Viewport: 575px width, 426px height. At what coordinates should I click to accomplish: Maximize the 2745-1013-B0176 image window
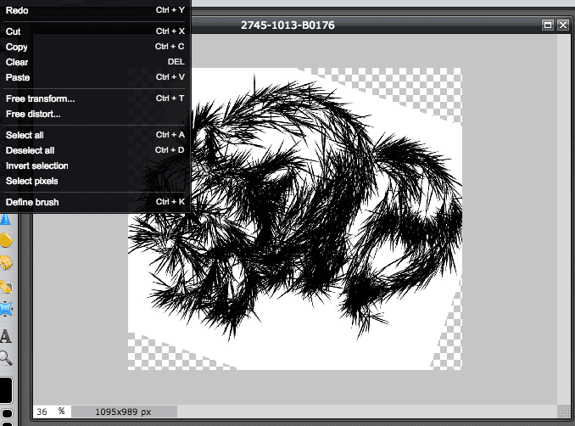click(x=548, y=25)
